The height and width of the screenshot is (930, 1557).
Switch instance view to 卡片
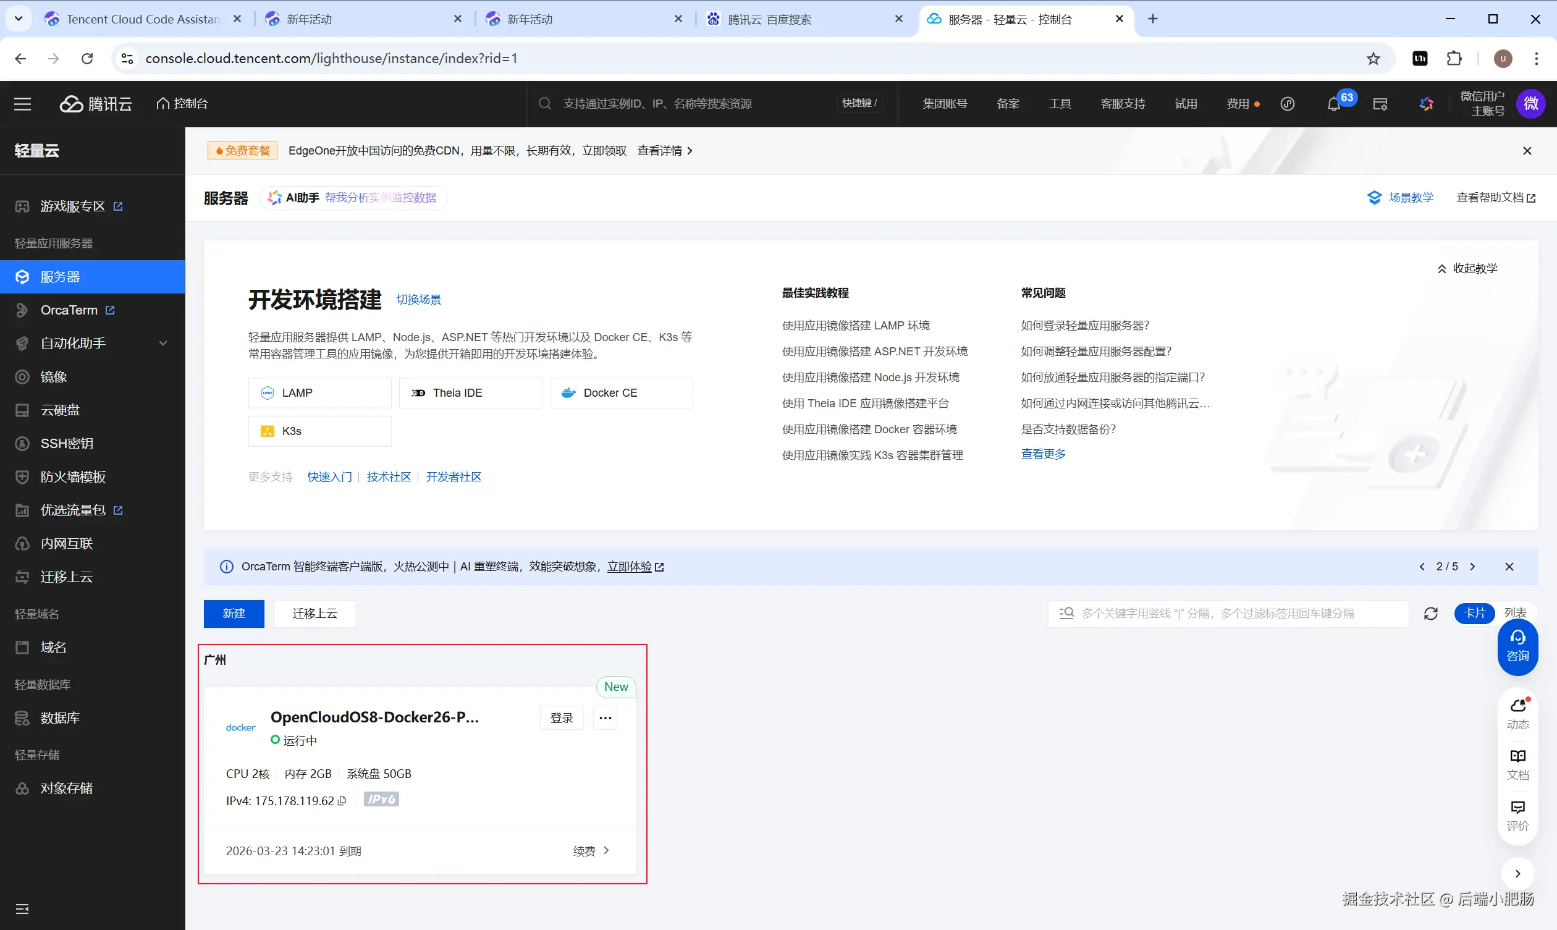tap(1474, 613)
